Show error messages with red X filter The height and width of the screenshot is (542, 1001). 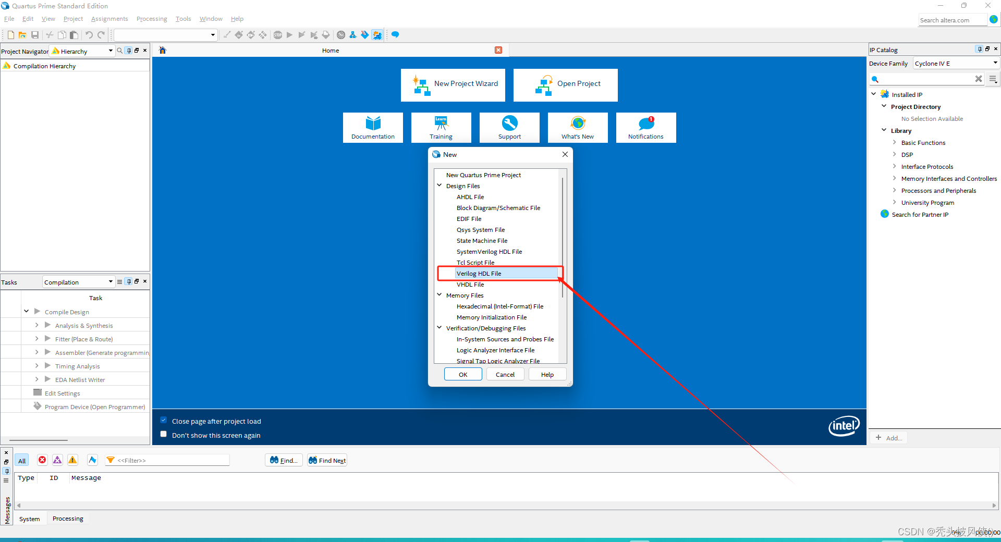pos(42,460)
